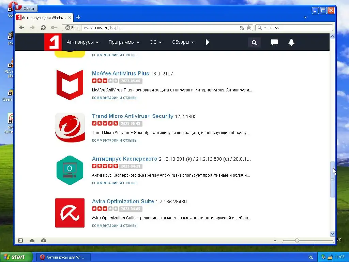This screenshot has height=262, width=349.
Task: Open комментарии и отзывы under Trend Micro
Action: point(115,140)
